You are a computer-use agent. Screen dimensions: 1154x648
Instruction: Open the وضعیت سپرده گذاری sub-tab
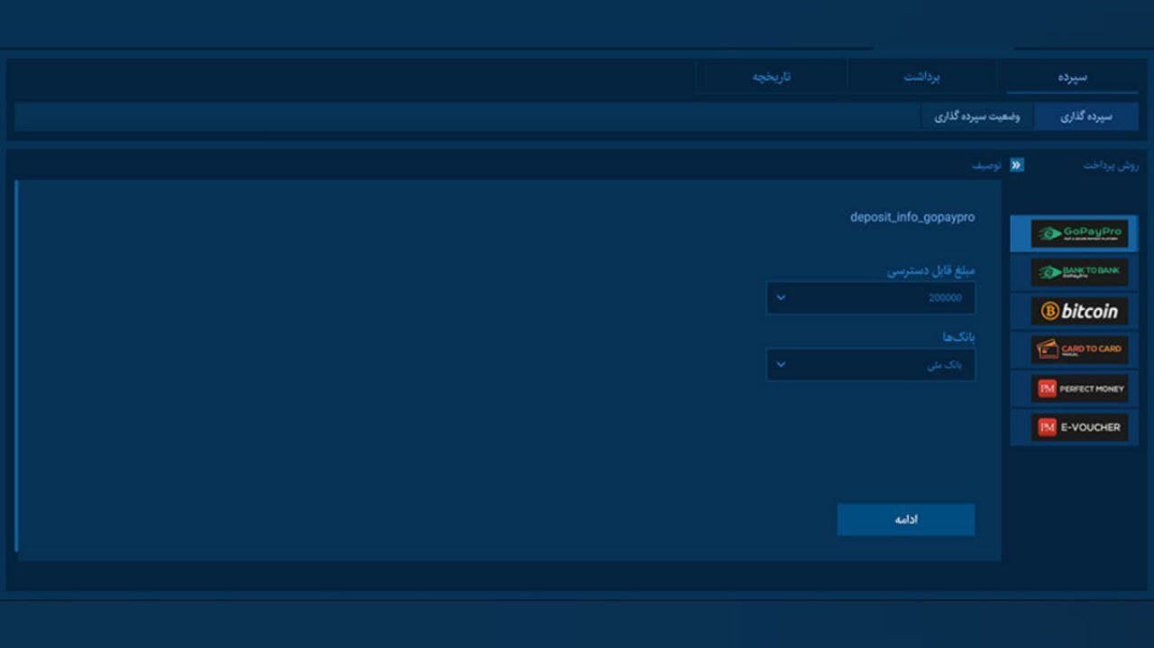(976, 117)
